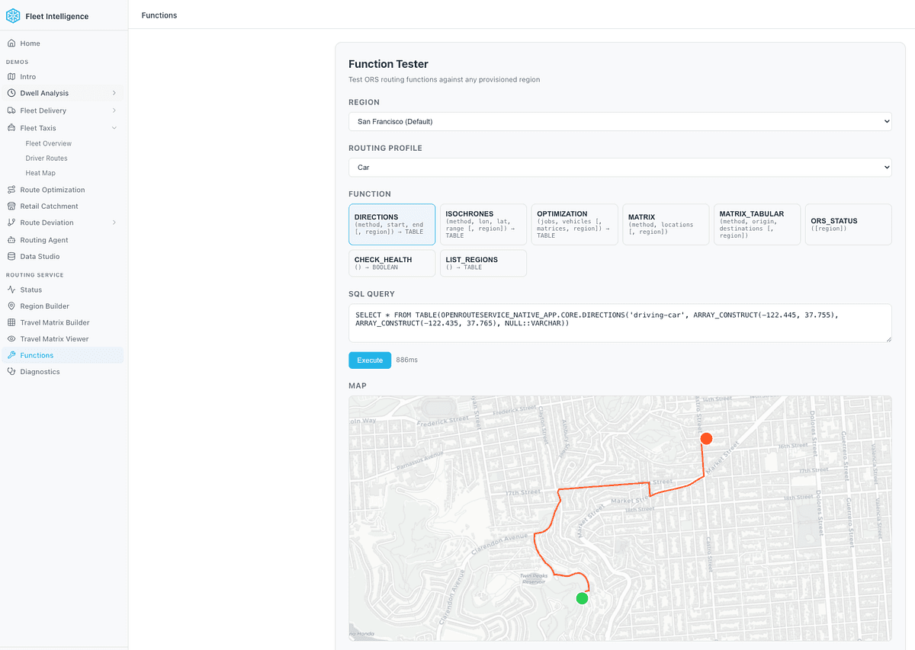Select the CHECK_HEALTH function card
The height and width of the screenshot is (650, 915).
391,263
